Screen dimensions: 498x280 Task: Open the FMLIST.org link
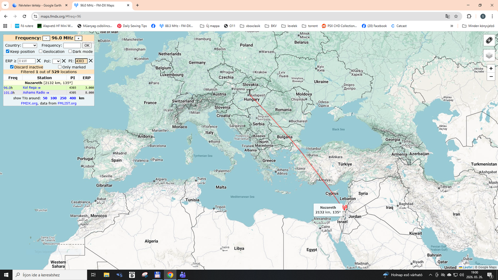tap(67, 103)
